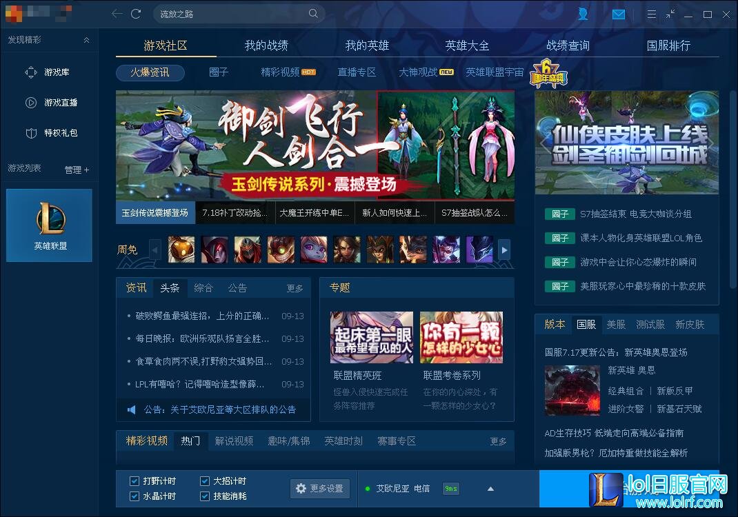Image resolution: width=738 pixels, height=517 pixels.
Task: Toggle 水晶计时 checkbox
Action: click(x=134, y=496)
